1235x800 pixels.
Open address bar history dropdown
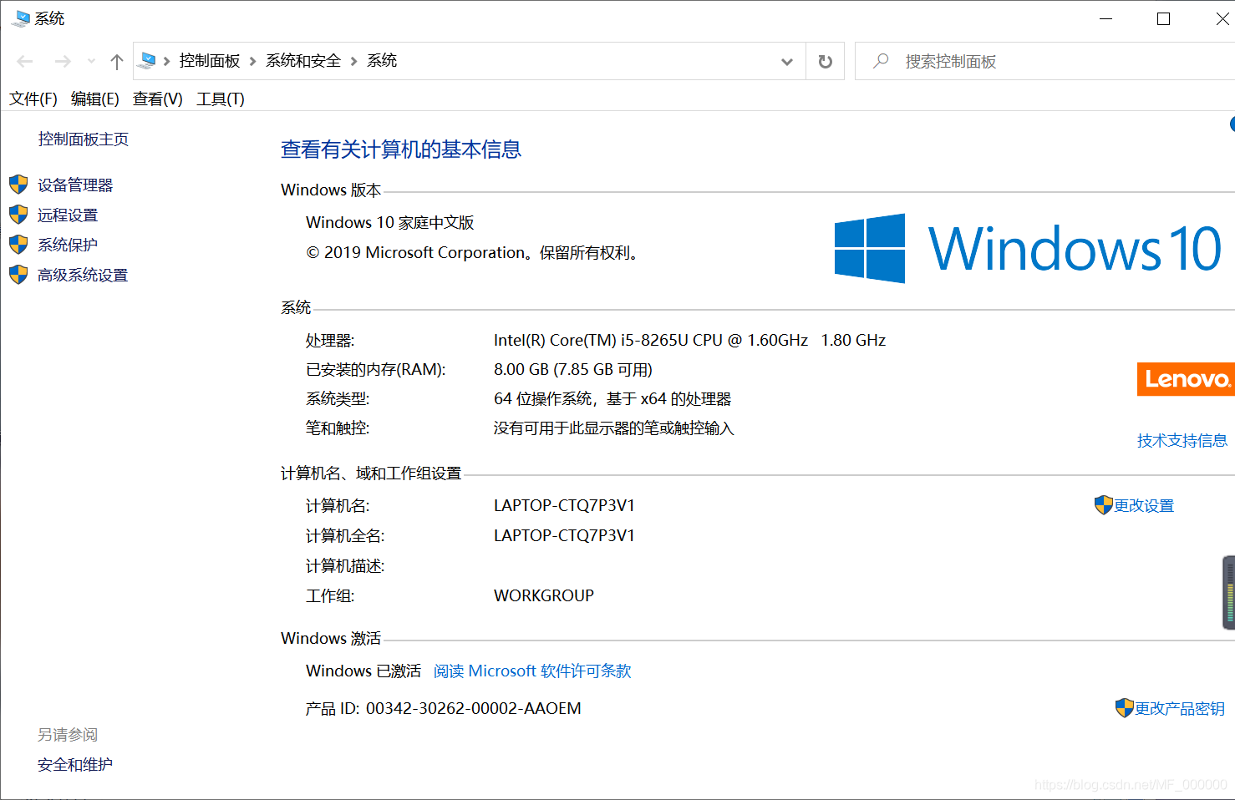(786, 62)
